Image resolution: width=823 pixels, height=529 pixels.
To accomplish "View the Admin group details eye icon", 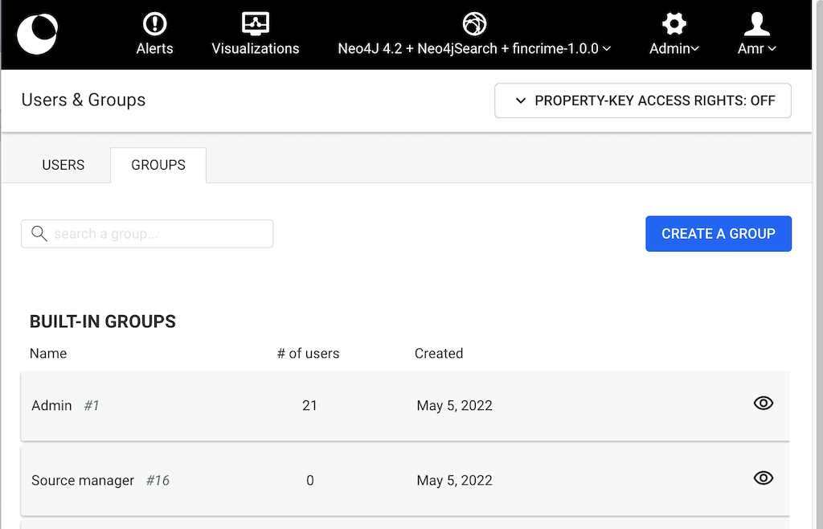I will [x=764, y=403].
